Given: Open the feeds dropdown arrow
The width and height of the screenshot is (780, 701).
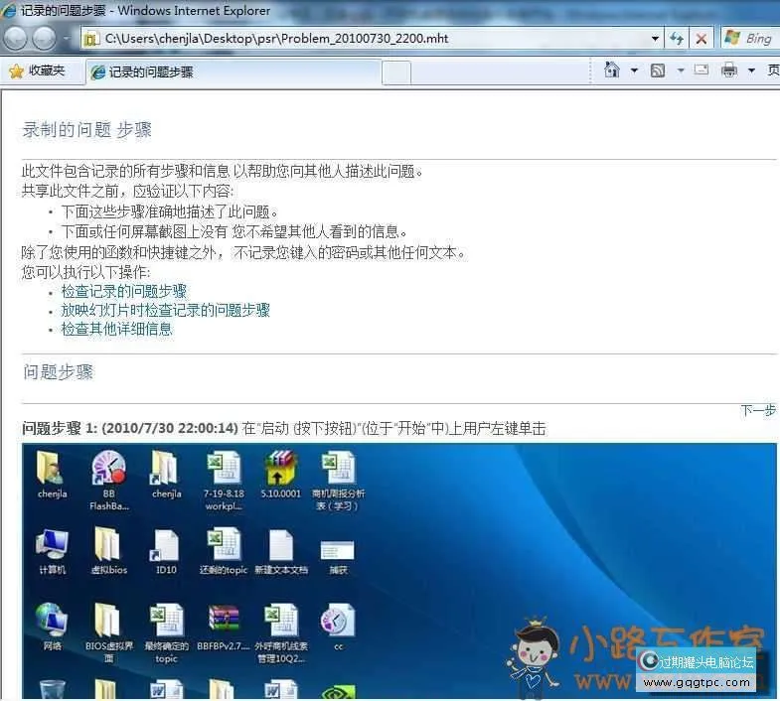Looking at the screenshot, I should (x=681, y=70).
